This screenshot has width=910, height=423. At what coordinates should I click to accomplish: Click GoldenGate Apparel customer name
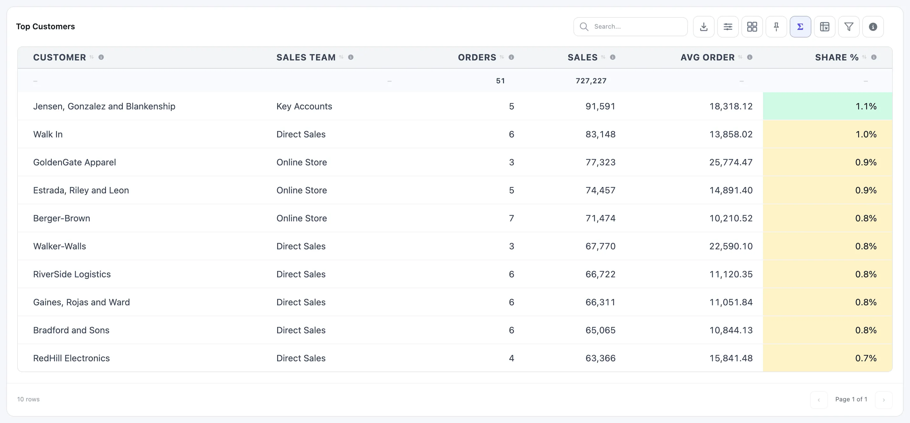coord(74,162)
